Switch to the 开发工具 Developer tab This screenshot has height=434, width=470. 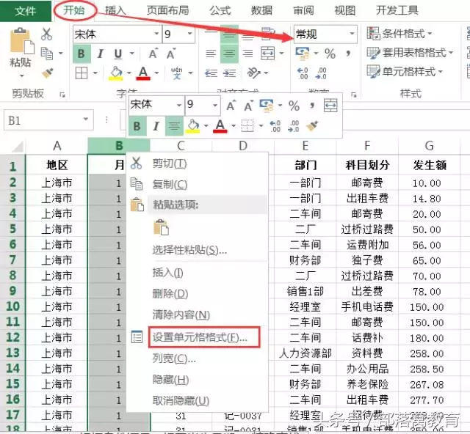click(397, 10)
